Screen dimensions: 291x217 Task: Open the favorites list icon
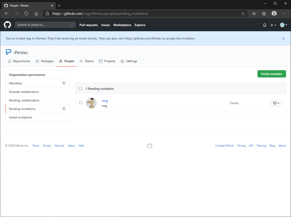coord(254,13)
